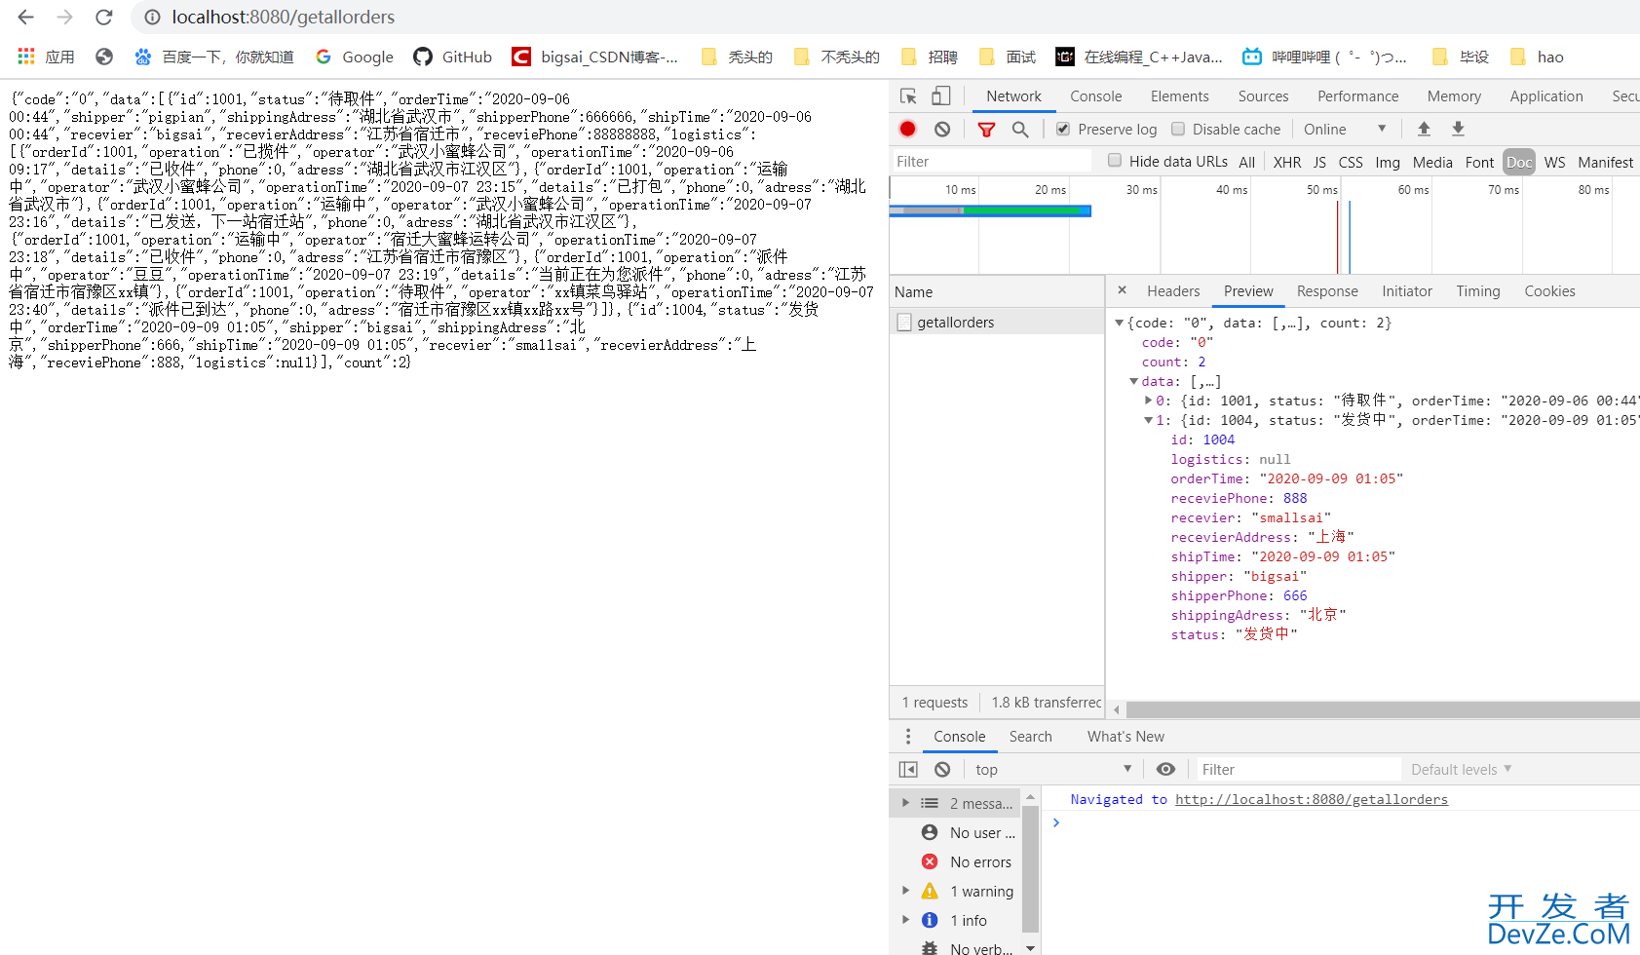The width and height of the screenshot is (1640, 955).
Task: Toggle the network filter funnel icon
Action: 986,129
